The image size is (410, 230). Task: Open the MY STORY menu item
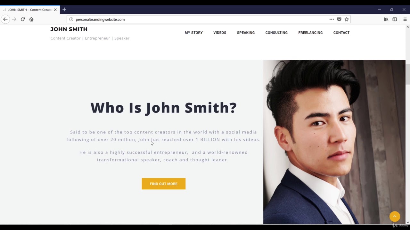(x=193, y=33)
